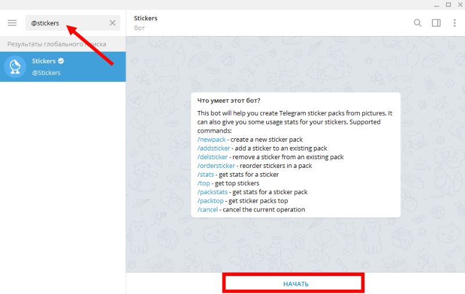Click the 'бот' status under chat title
Viewport: 465px width, 294px height.
(139, 28)
